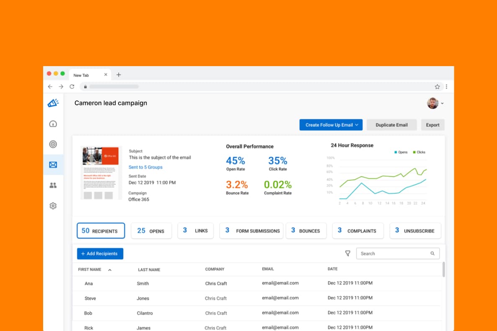Viewport: 497px width, 331px height.
Task: Click the Duplicate Email button
Action: point(391,125)
